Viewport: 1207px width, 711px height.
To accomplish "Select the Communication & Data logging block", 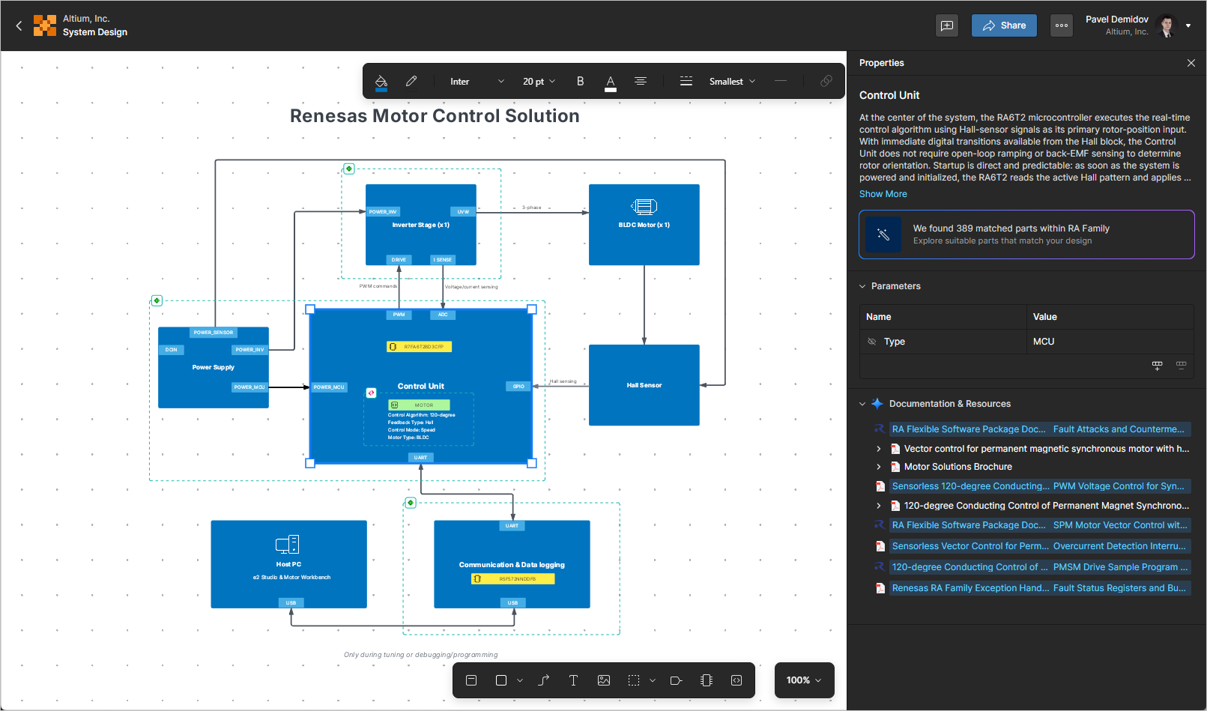I will (x=512, y=564).
